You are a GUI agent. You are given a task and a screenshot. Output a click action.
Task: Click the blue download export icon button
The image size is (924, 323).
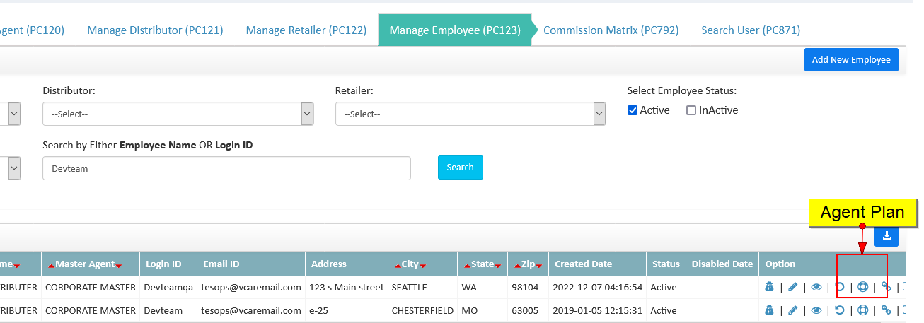(887, 235)
